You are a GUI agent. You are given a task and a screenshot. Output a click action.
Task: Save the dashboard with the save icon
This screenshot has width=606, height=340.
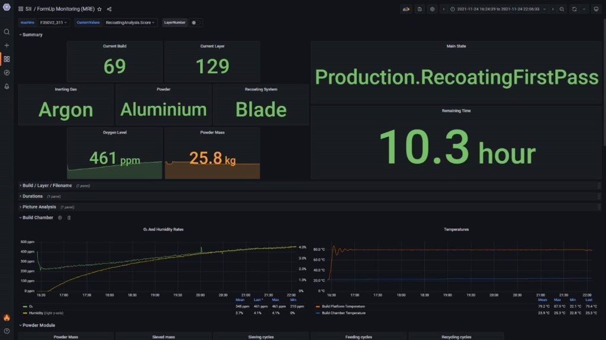pos(420,9)
